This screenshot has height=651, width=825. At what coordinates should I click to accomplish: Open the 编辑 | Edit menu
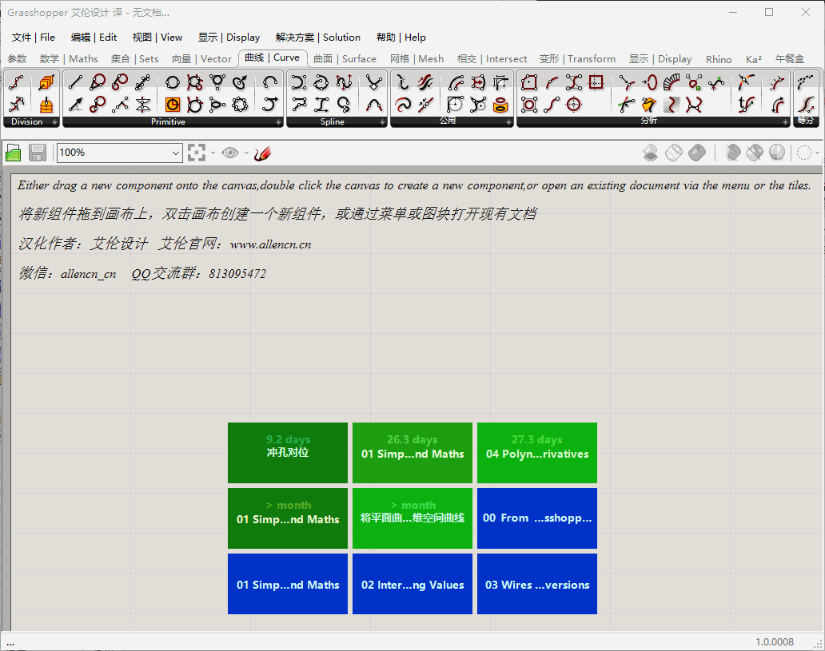point(94,38)
